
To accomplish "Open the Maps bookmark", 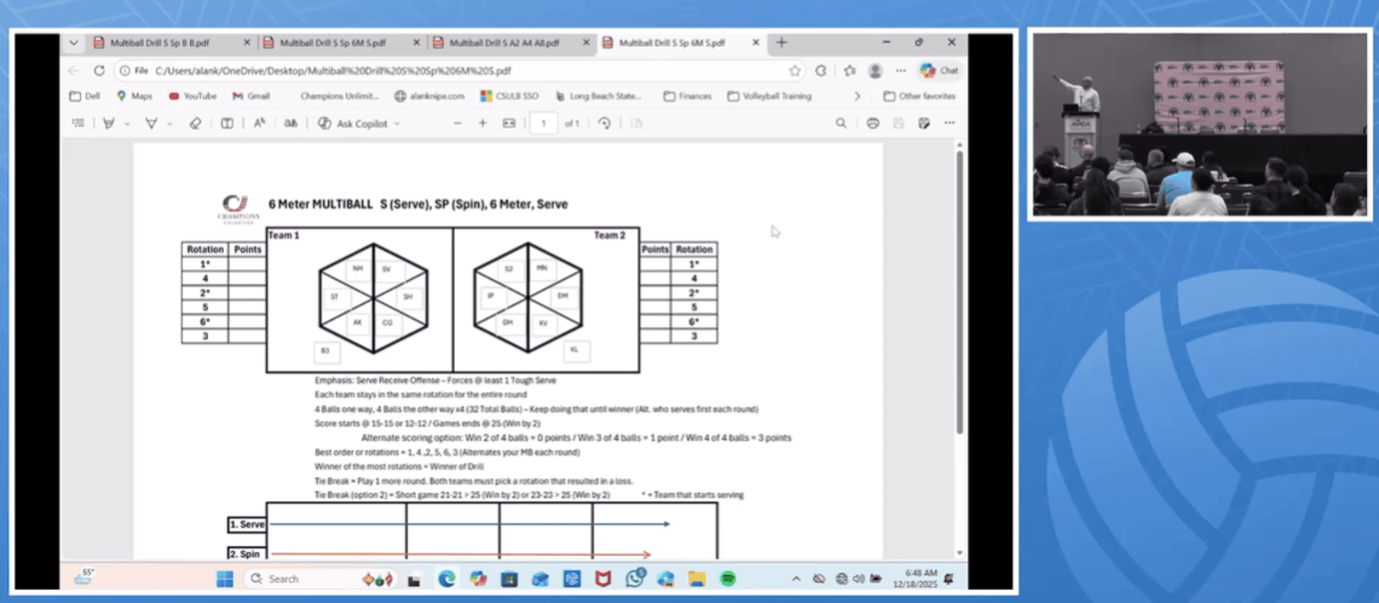I will coord(134,96).
